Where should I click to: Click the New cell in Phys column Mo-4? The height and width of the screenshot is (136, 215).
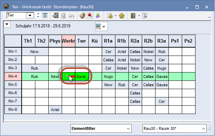pyautogui.click(x=55, y=76)
